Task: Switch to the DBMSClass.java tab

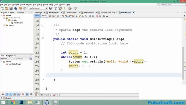Action: [89, 13]
